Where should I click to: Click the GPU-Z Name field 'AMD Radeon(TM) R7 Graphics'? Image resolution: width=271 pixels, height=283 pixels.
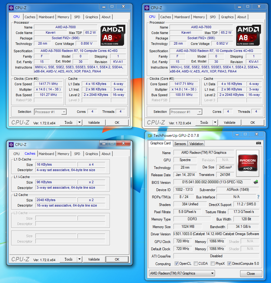pos(204,153)
